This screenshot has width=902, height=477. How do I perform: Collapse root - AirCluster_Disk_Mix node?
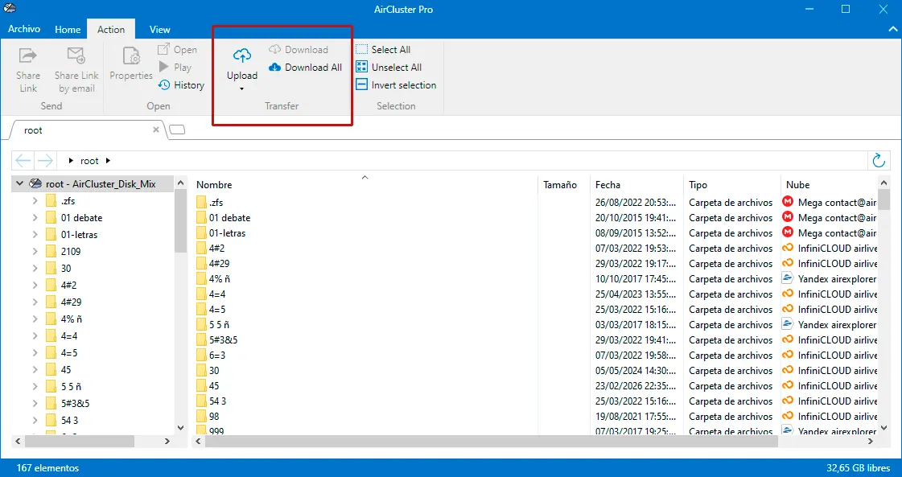pos(19,184)
